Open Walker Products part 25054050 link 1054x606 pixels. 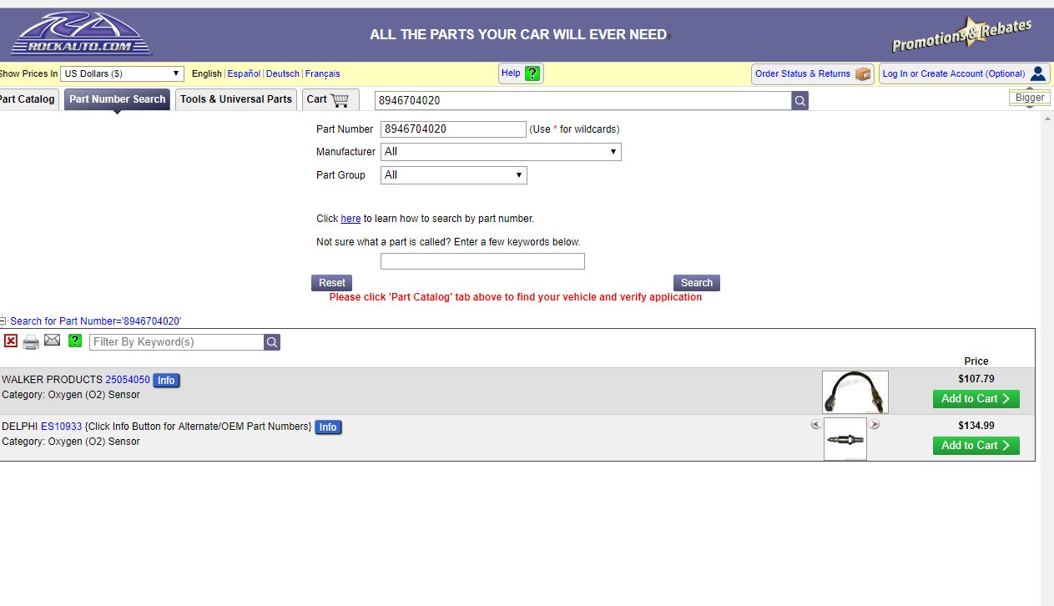coord(128,380)
